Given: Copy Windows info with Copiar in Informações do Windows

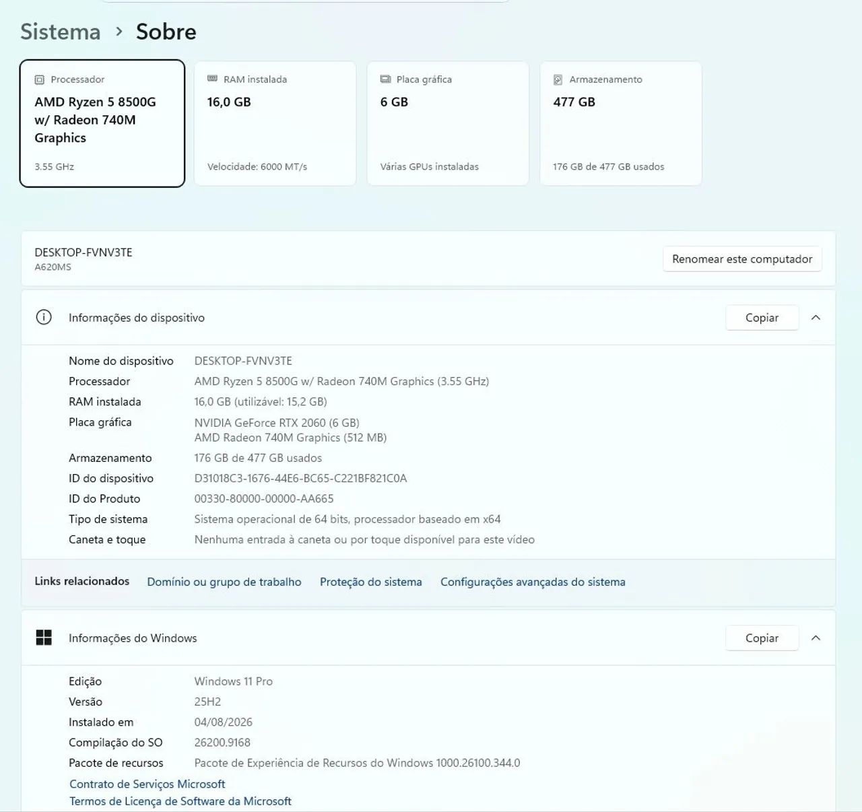Looking at the screenshot, I should tap(762, 638).
